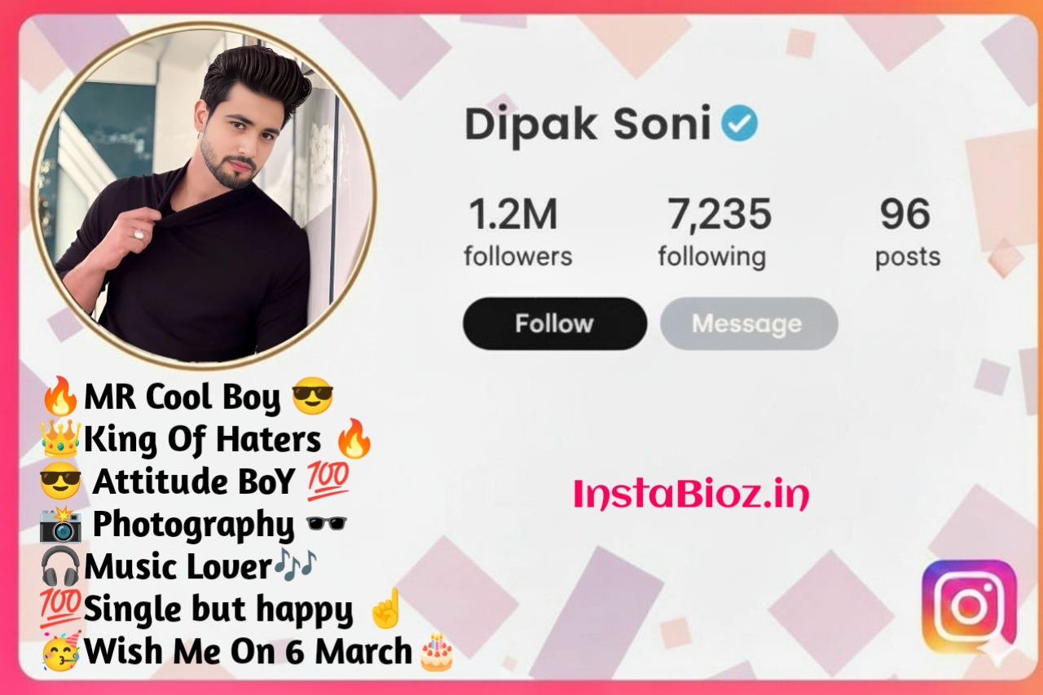
Task: Click the camera emoji before Photography
Action: tap(60, 524)
